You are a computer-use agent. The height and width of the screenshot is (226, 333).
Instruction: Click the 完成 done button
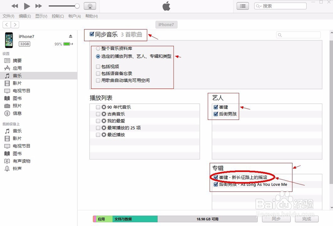point(306,219)
